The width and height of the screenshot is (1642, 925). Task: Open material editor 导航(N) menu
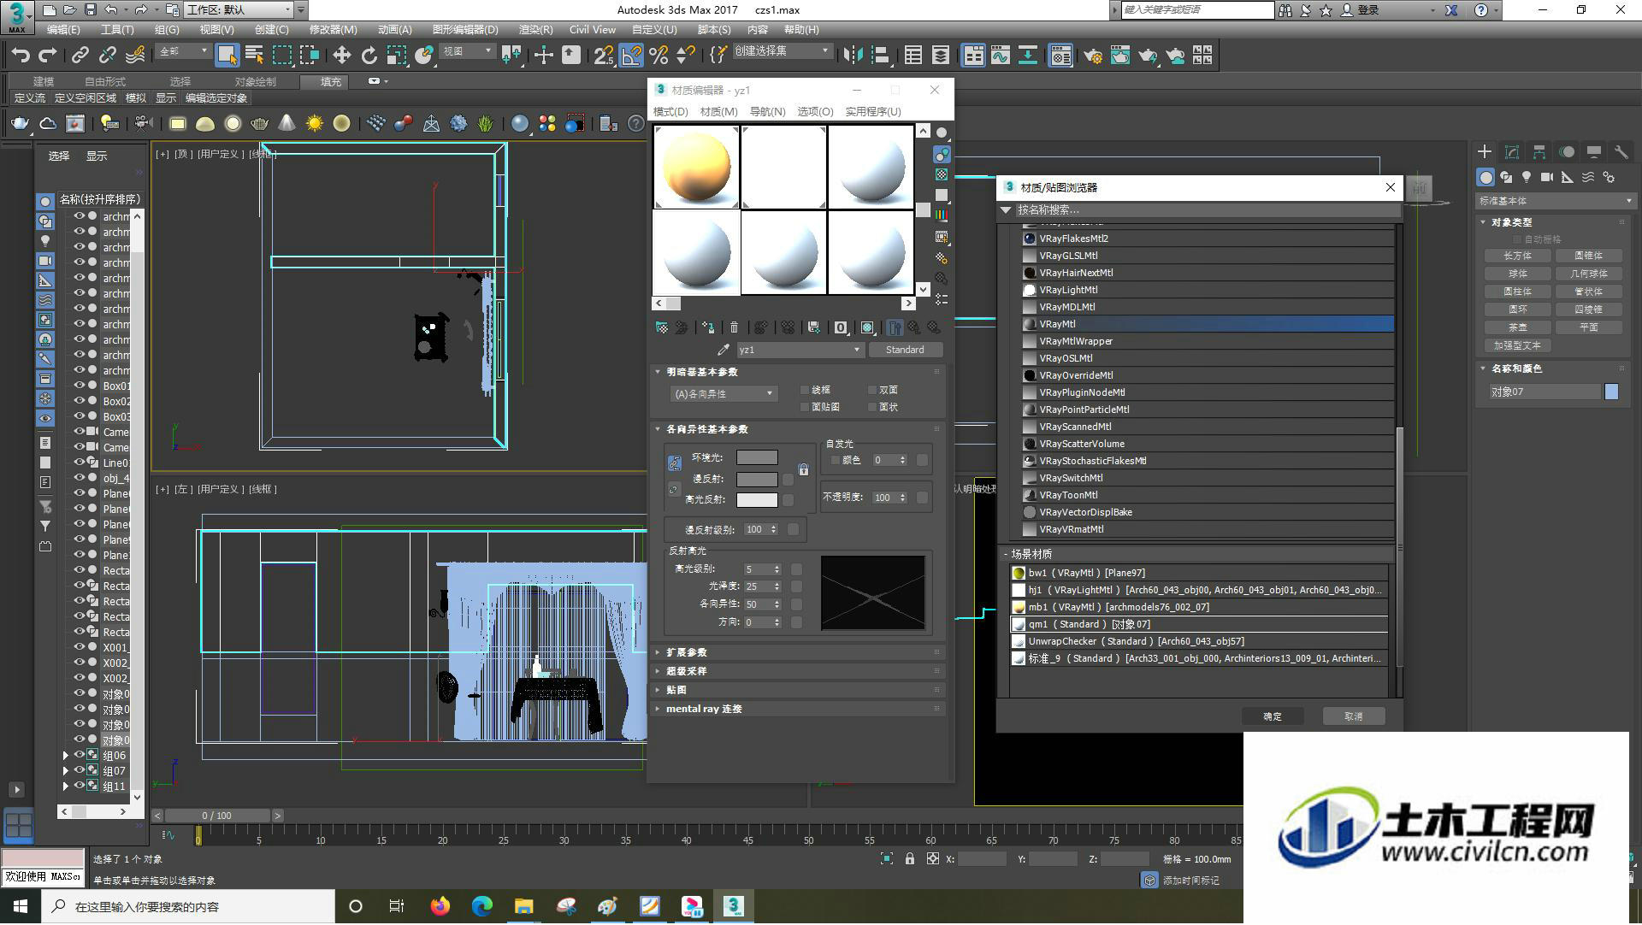click(x=767, y=112)
